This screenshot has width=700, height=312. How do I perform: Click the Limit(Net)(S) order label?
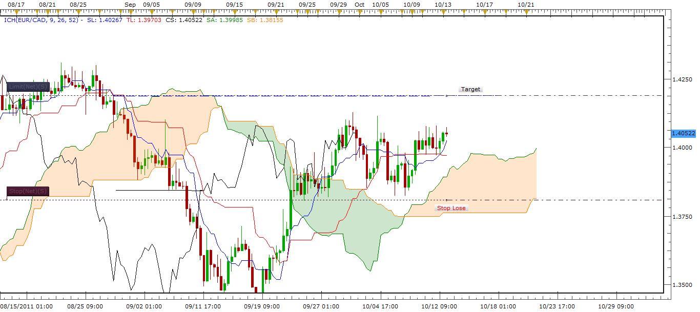(28, 87)
